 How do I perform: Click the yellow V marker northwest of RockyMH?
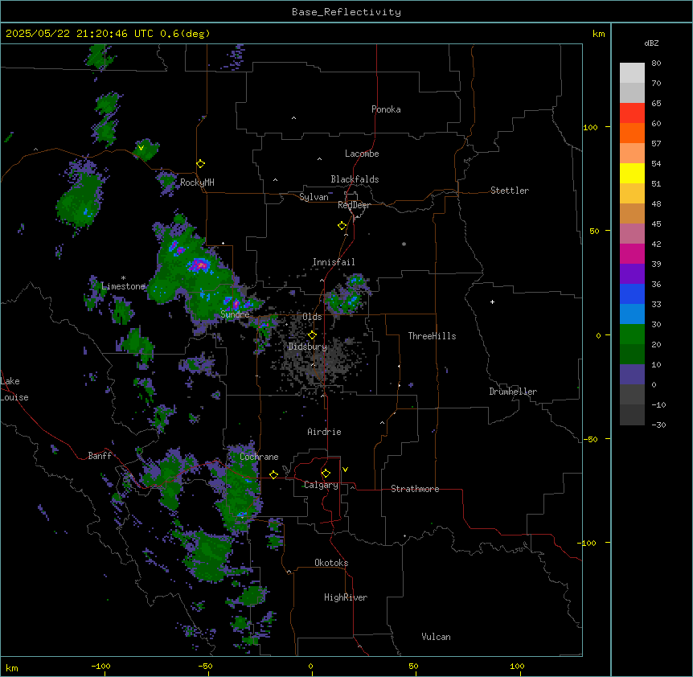pos(141,148)
